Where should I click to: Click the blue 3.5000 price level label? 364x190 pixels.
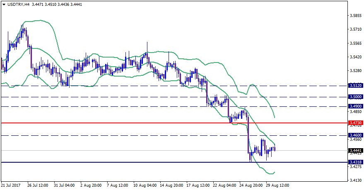point(356,97)
